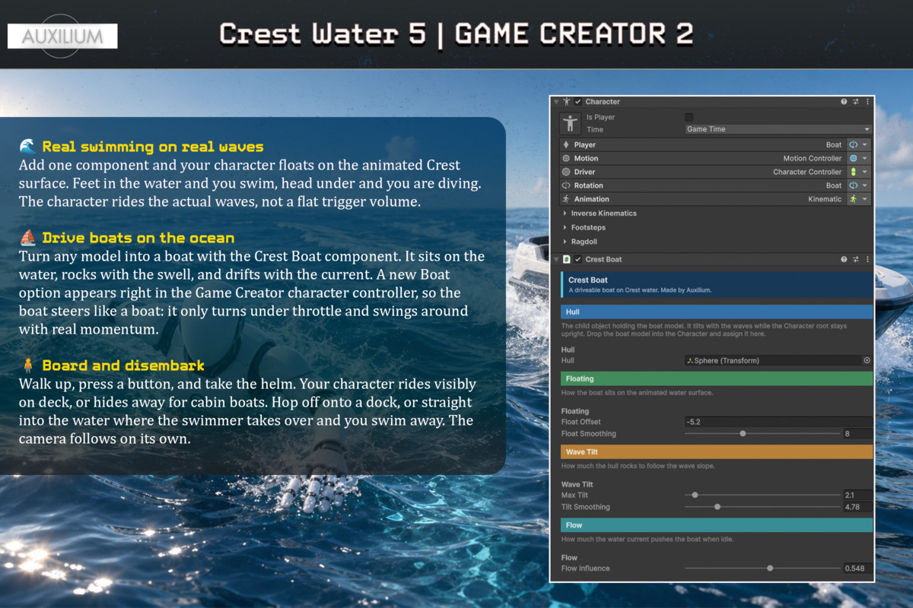Click the blue Boat type icon in Player row
The image size is (913, 608).
coord(853,144)
